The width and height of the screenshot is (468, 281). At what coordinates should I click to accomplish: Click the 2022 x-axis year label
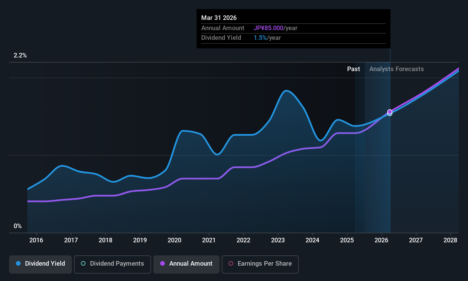[243, 240]
